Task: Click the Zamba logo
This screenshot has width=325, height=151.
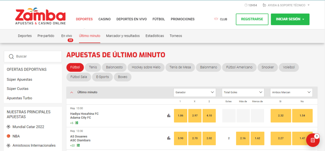Action: click(40, 16)
